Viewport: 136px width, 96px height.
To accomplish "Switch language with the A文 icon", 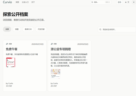I will [x=127, y=2].
